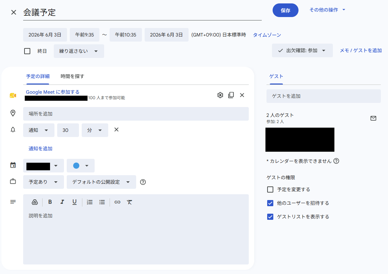Click the 保存 save button
This screenshot has height=274, width=388.
pos(285,11)
